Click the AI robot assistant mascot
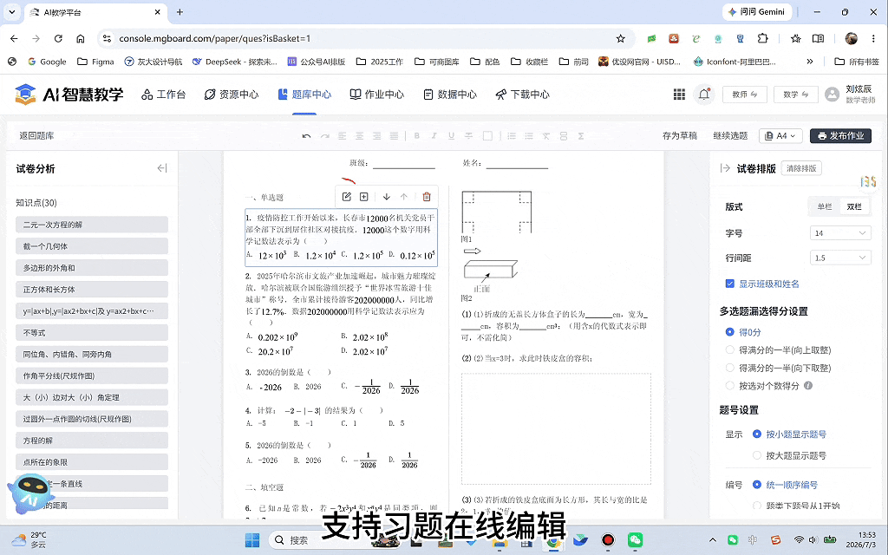 point(31,493)
